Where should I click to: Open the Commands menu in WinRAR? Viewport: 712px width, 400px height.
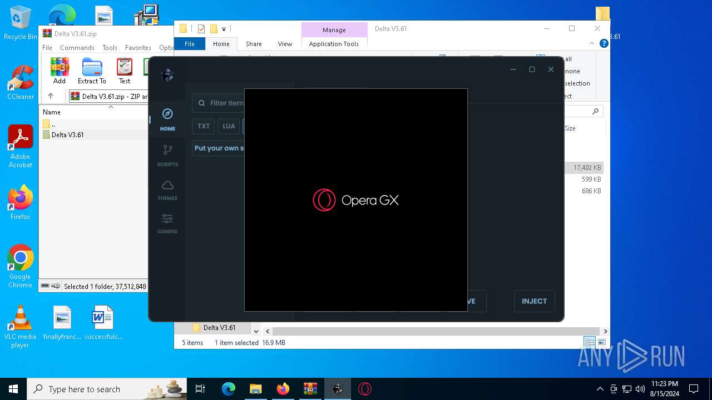(77, 48)
